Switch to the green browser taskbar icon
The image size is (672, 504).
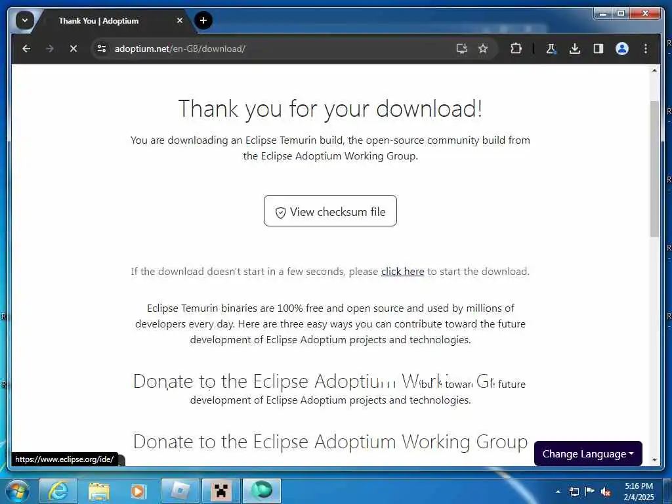point(262,491)
